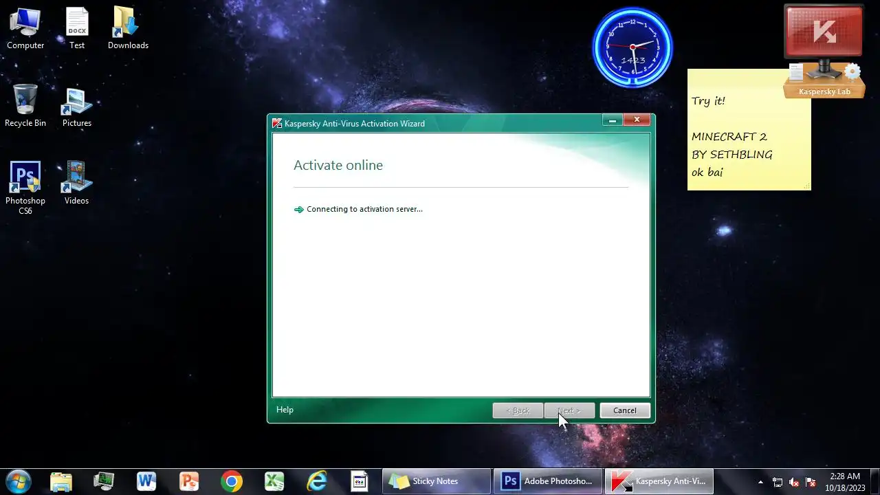
Task: Switch to Sticky Notes taskbar button
Action: click(x=437, y=481)
